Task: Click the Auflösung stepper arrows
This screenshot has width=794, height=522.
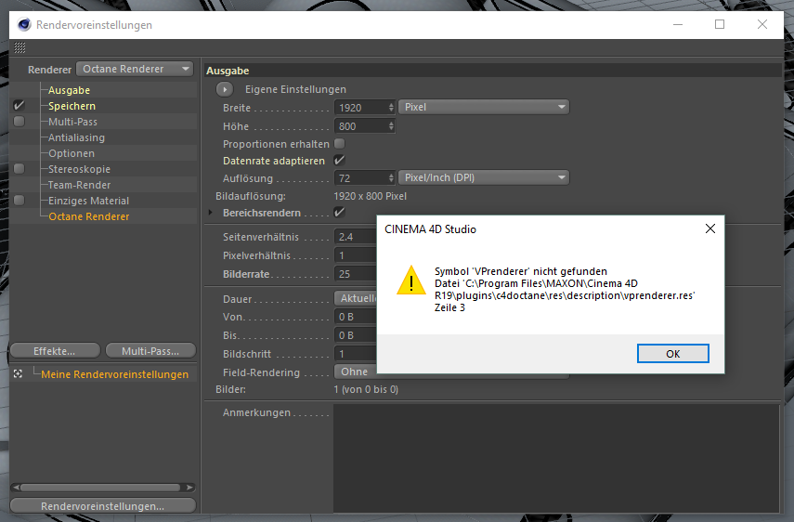Action: coord(391,178)
